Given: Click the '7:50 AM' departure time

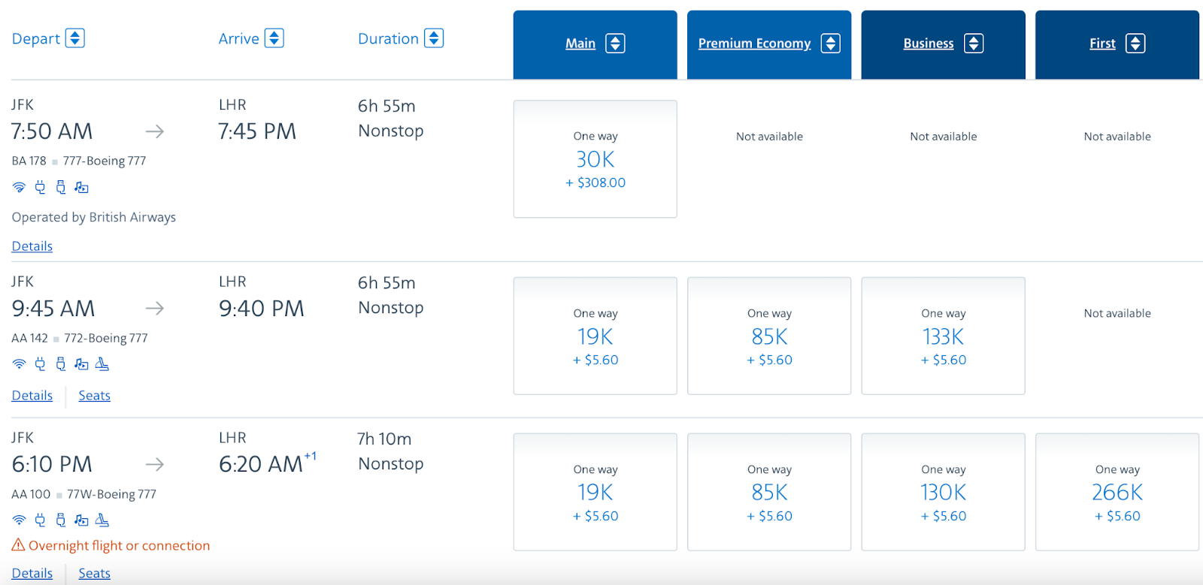Looking at the screenshot, I should (x=52, y=131).
